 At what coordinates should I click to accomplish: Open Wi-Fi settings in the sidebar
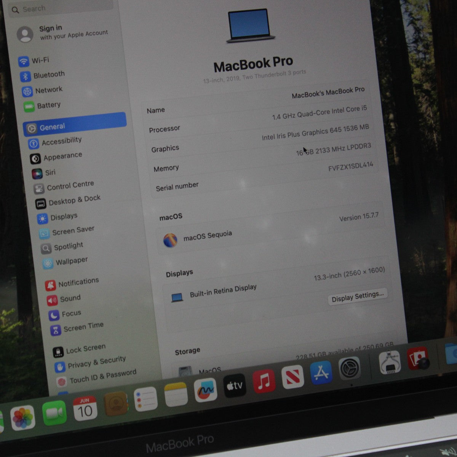34,61
